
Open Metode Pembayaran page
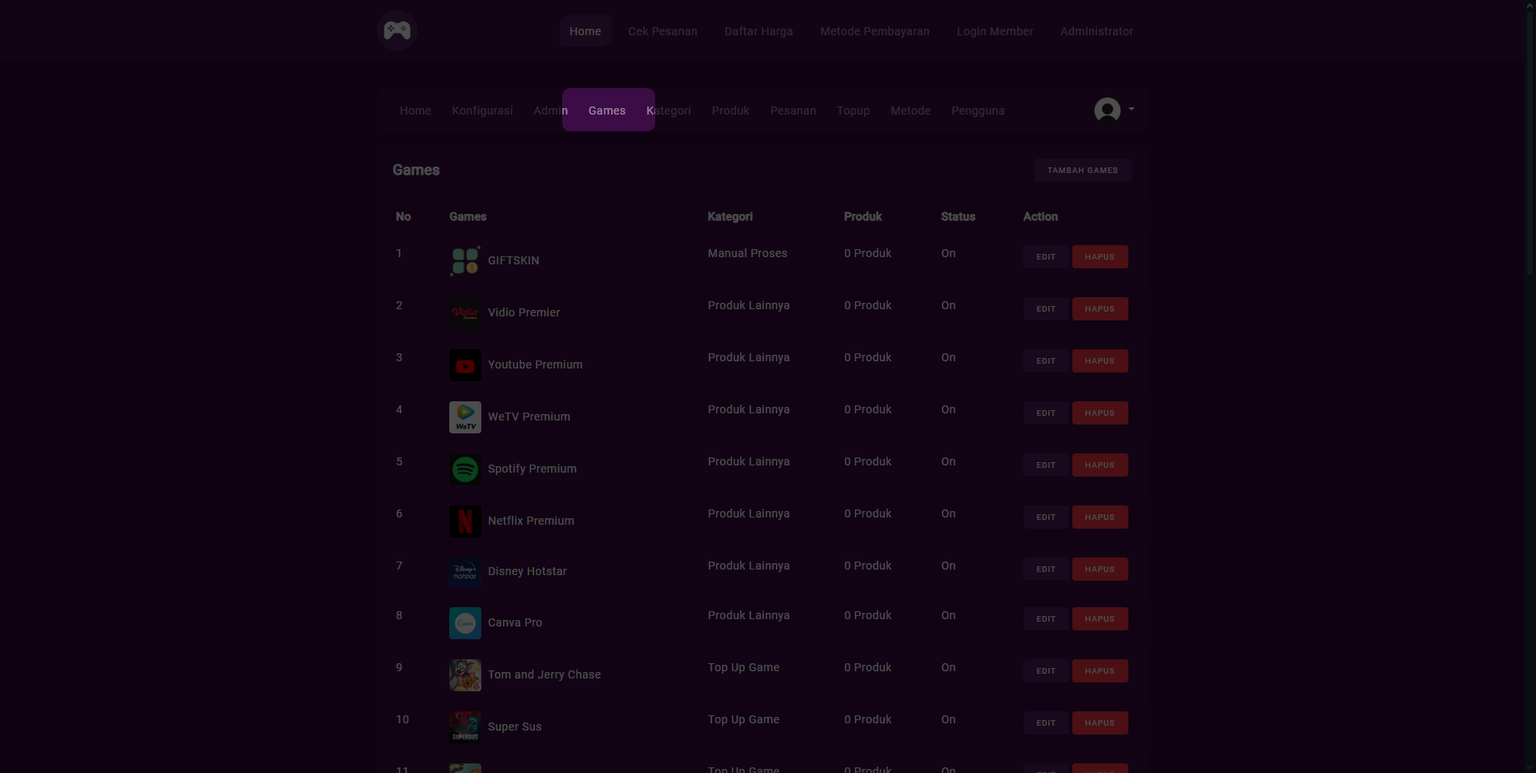(x=875, y=31)
